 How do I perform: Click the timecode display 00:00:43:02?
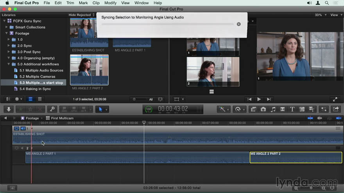pyautogui.click(x=173, y=109)
